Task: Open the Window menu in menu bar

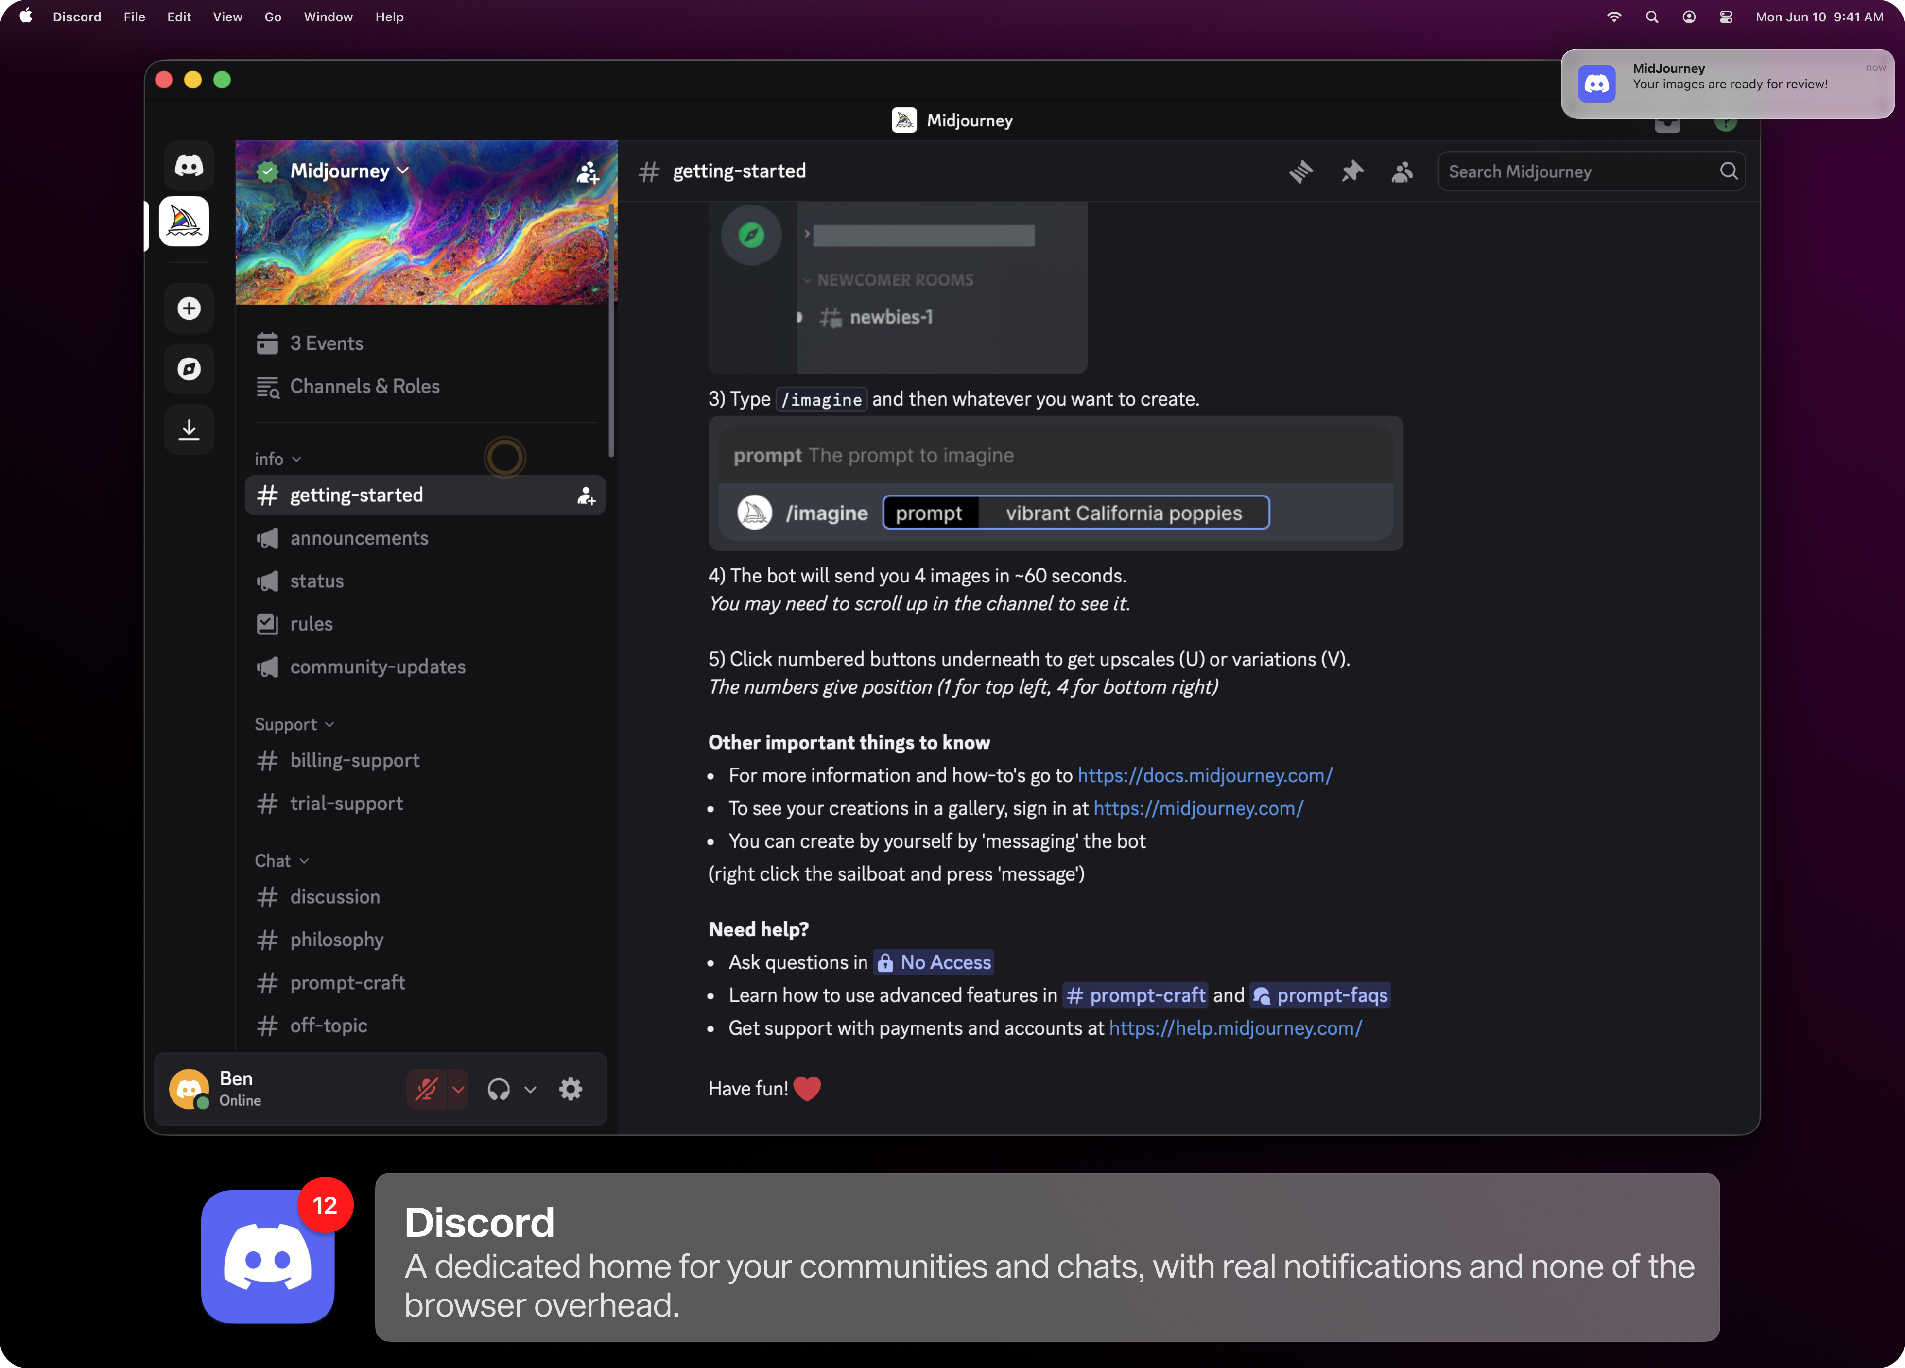Action: coord(328,17)
